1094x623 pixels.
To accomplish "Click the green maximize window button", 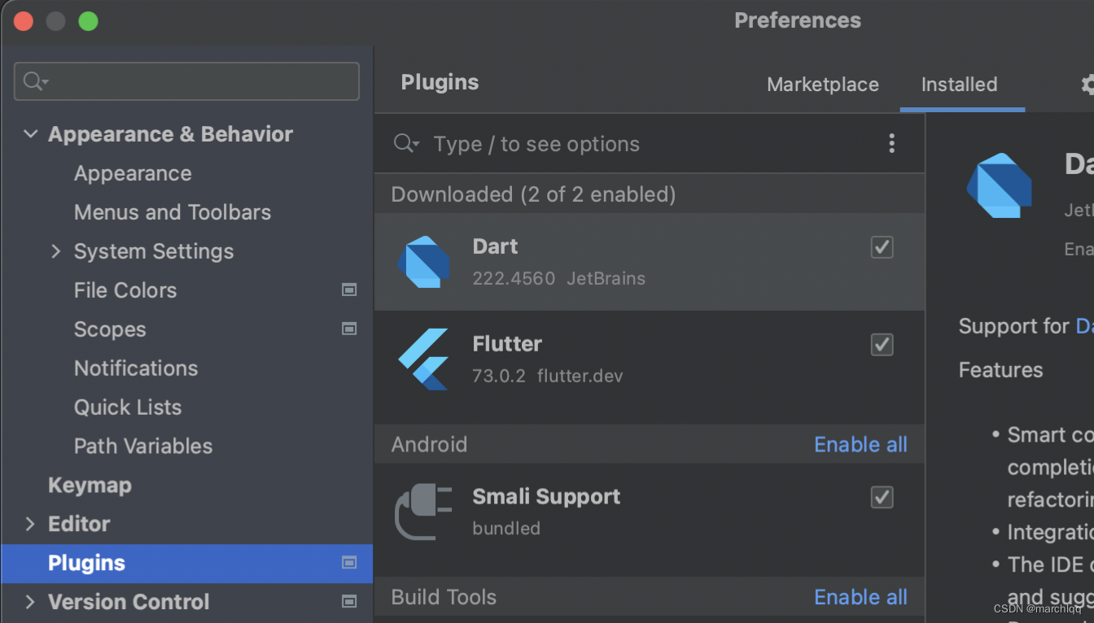I will point(88,21).
